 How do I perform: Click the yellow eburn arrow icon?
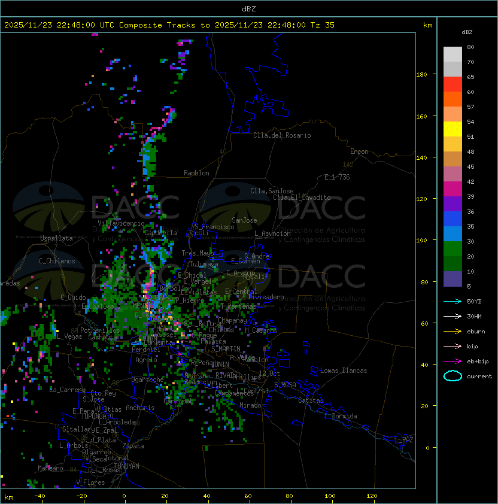[453, 332]
